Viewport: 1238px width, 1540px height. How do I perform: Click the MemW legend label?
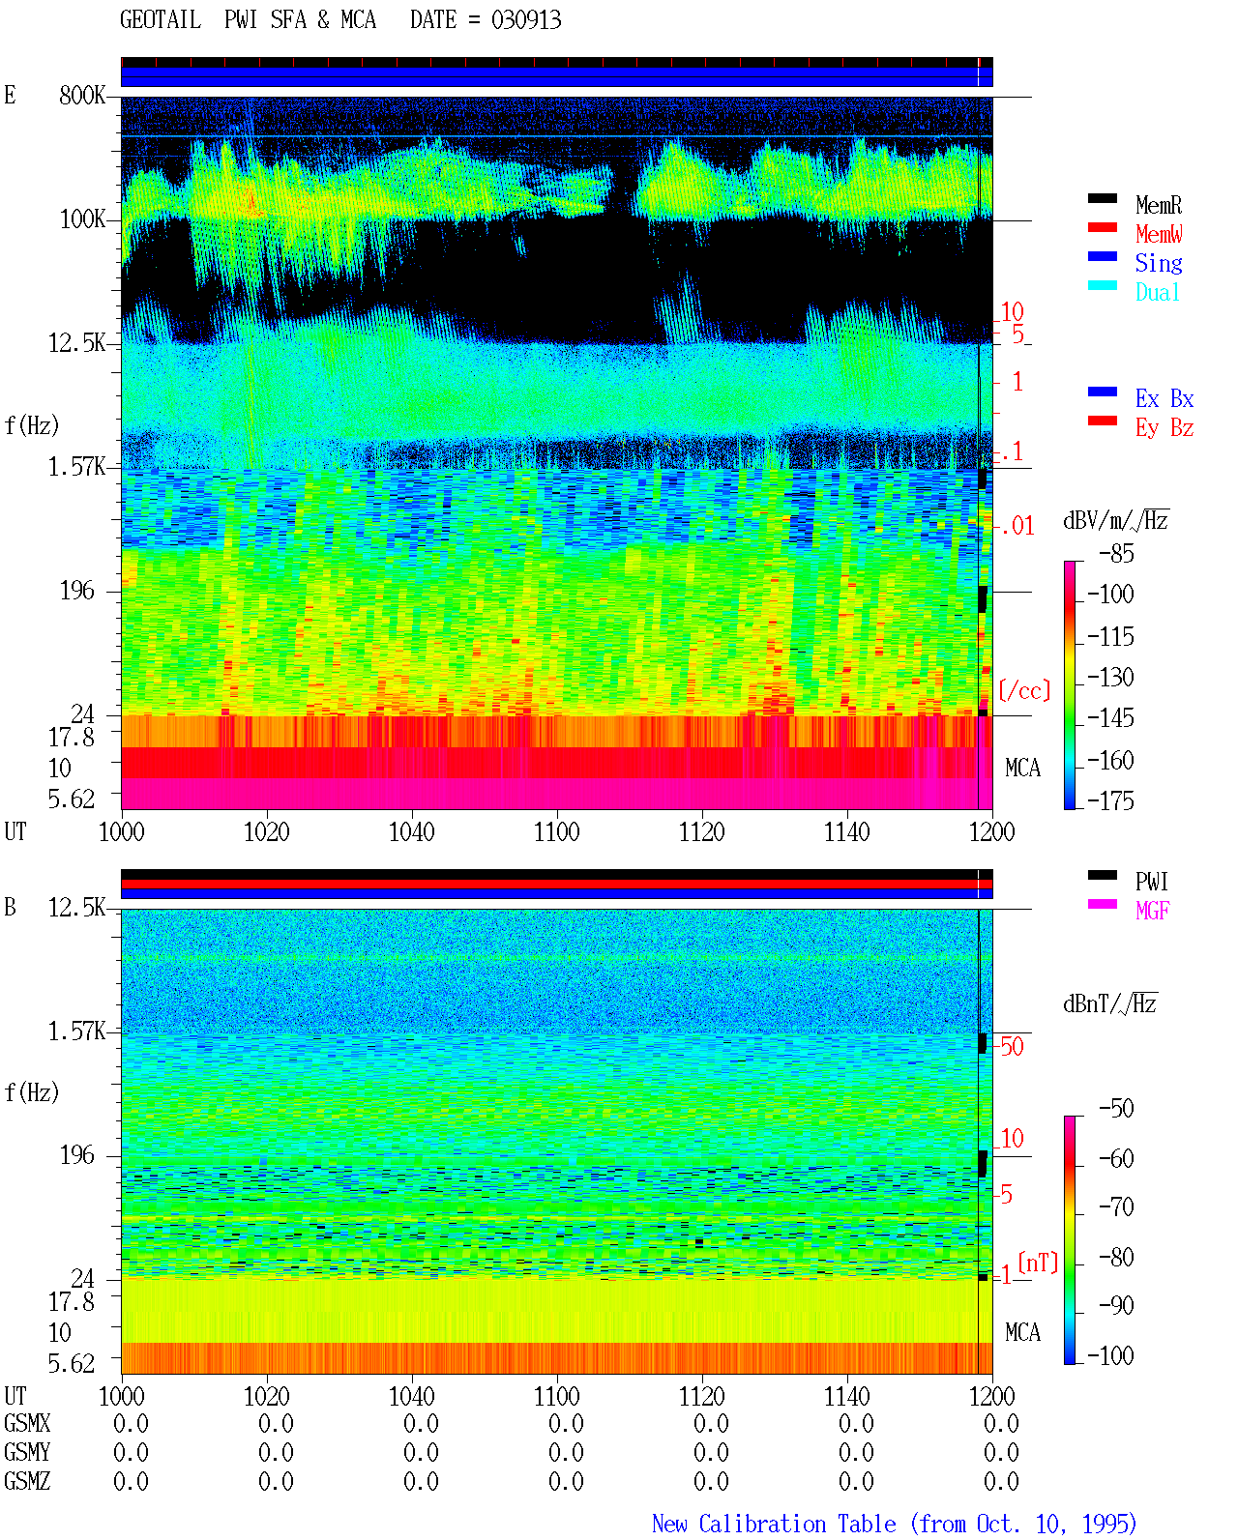[1159, 234]
